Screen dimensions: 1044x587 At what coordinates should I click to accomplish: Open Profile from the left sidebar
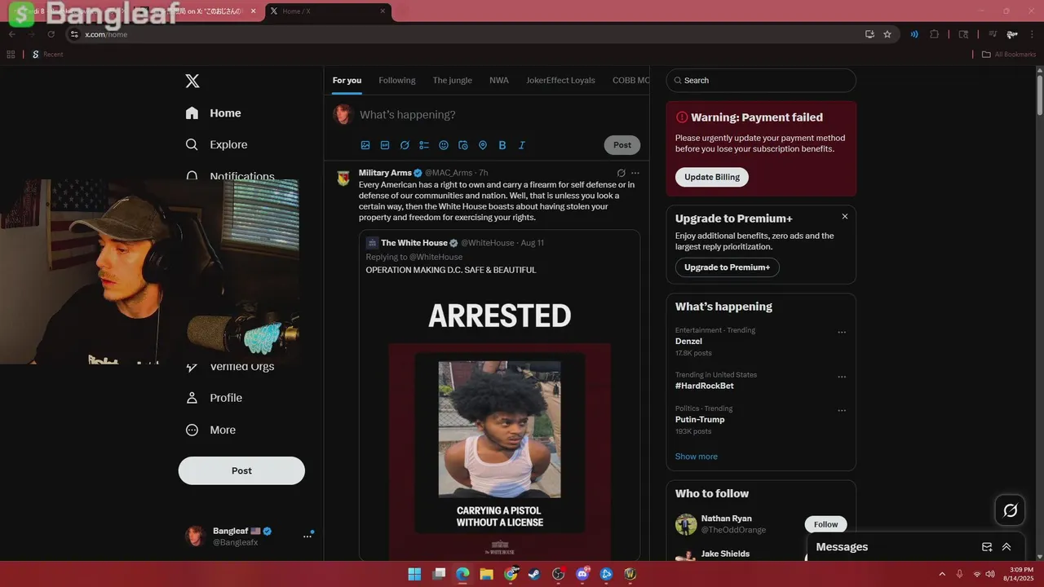(x=214, y=398)
